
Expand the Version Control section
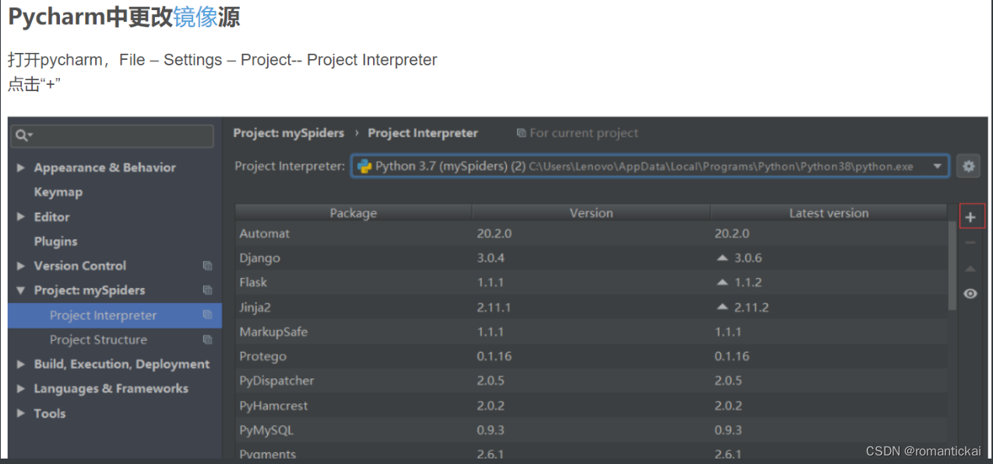[x=21, y=265]
